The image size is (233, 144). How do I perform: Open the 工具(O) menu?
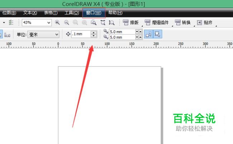[x=72, y=13]
